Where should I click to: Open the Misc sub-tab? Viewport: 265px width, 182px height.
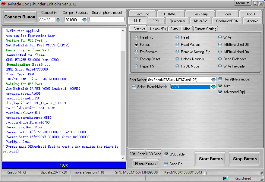187,29
